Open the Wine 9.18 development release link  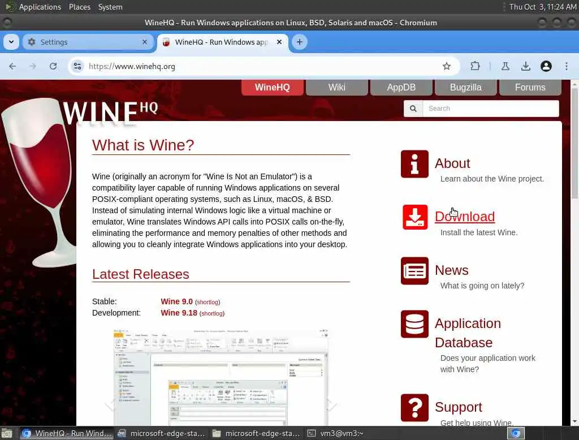[x=179, y=313]
